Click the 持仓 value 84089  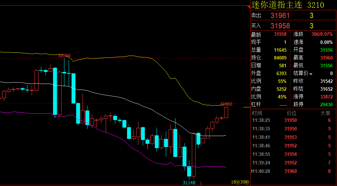(x=280, y=58)
